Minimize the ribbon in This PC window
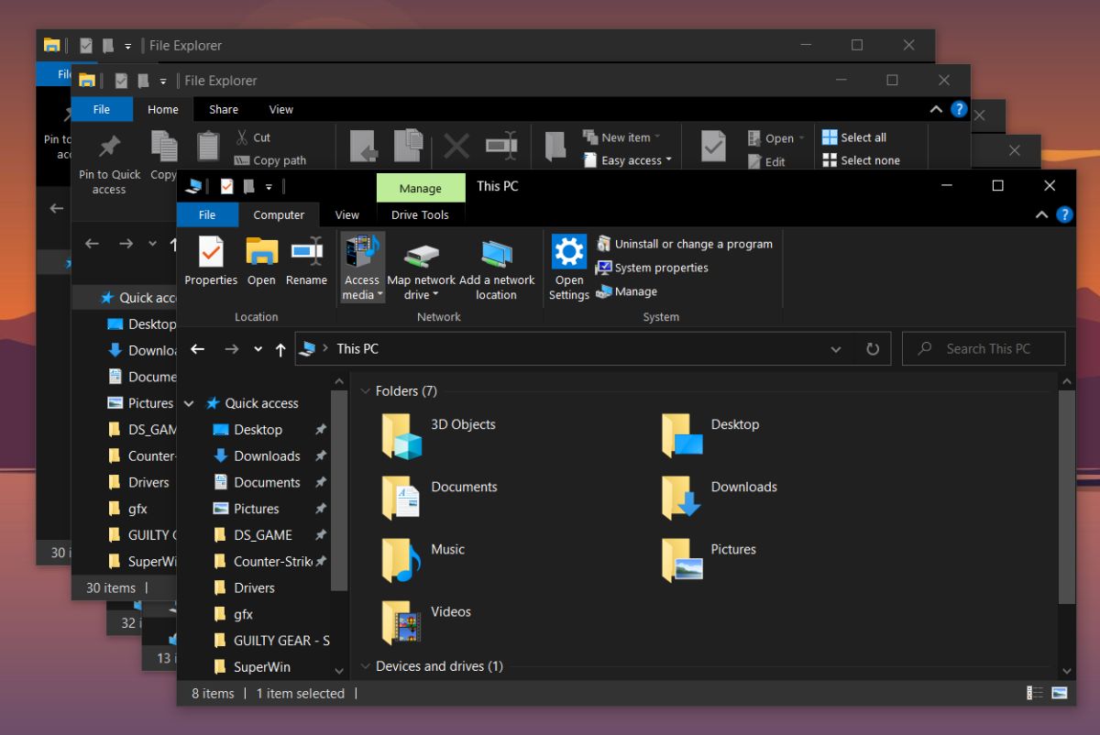Image resolution: width=1100 pixels, height=735 pixels. click(x=1041, y=214)
